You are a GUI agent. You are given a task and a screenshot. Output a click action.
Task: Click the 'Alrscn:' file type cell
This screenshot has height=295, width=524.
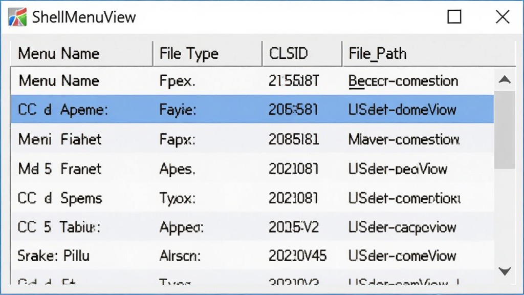(x=180, y=256)
